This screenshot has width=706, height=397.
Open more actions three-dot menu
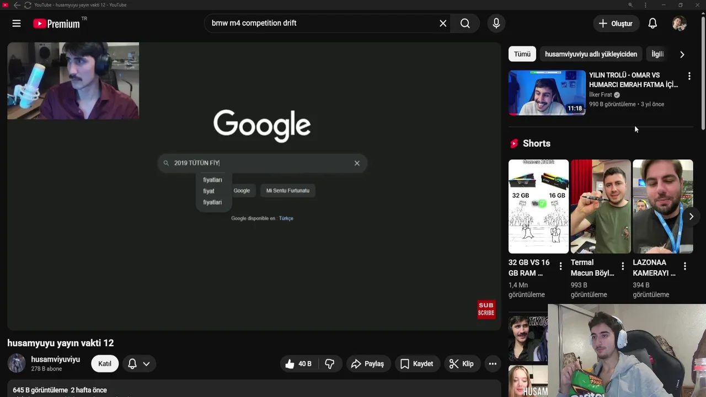493,364
